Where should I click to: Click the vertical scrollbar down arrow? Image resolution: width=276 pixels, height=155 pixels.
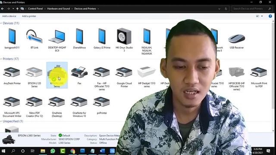pyautogui.click(x=273, y=131)
